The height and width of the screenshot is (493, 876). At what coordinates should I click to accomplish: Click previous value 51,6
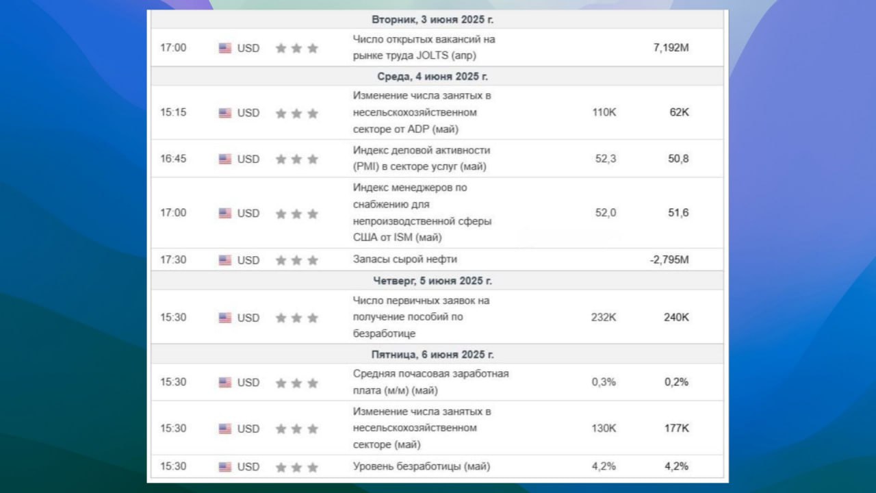[678, 212]
